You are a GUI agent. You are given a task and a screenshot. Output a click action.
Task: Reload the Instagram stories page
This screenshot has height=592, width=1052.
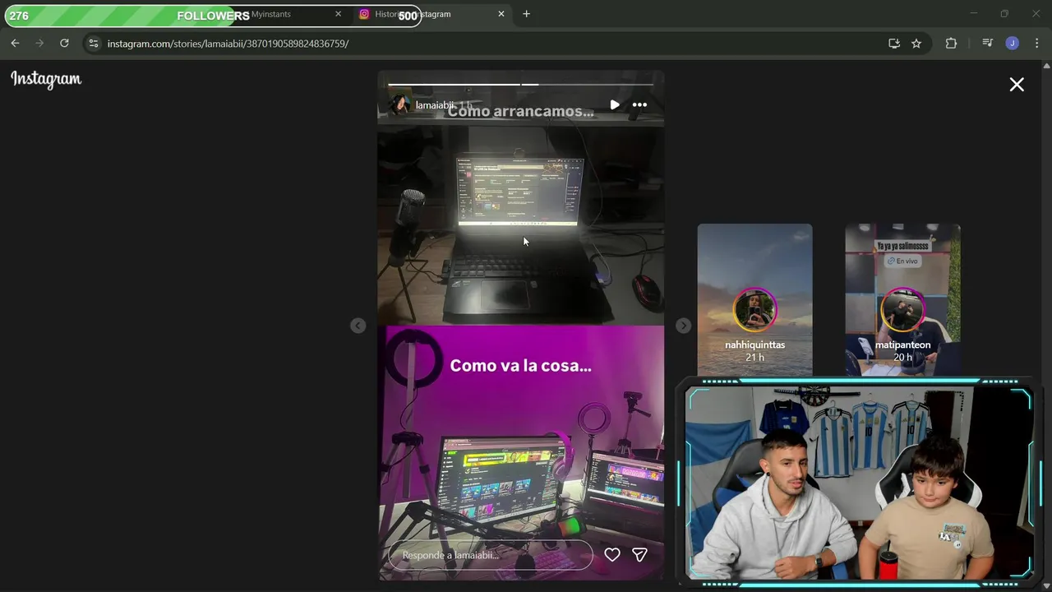[x=64, y=43]
